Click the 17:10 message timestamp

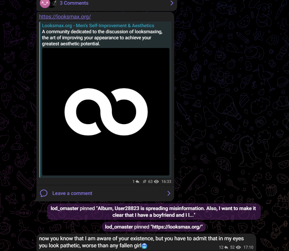248,247
